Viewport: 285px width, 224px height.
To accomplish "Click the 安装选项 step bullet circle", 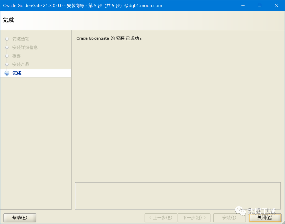I will (x=7, y=39).
